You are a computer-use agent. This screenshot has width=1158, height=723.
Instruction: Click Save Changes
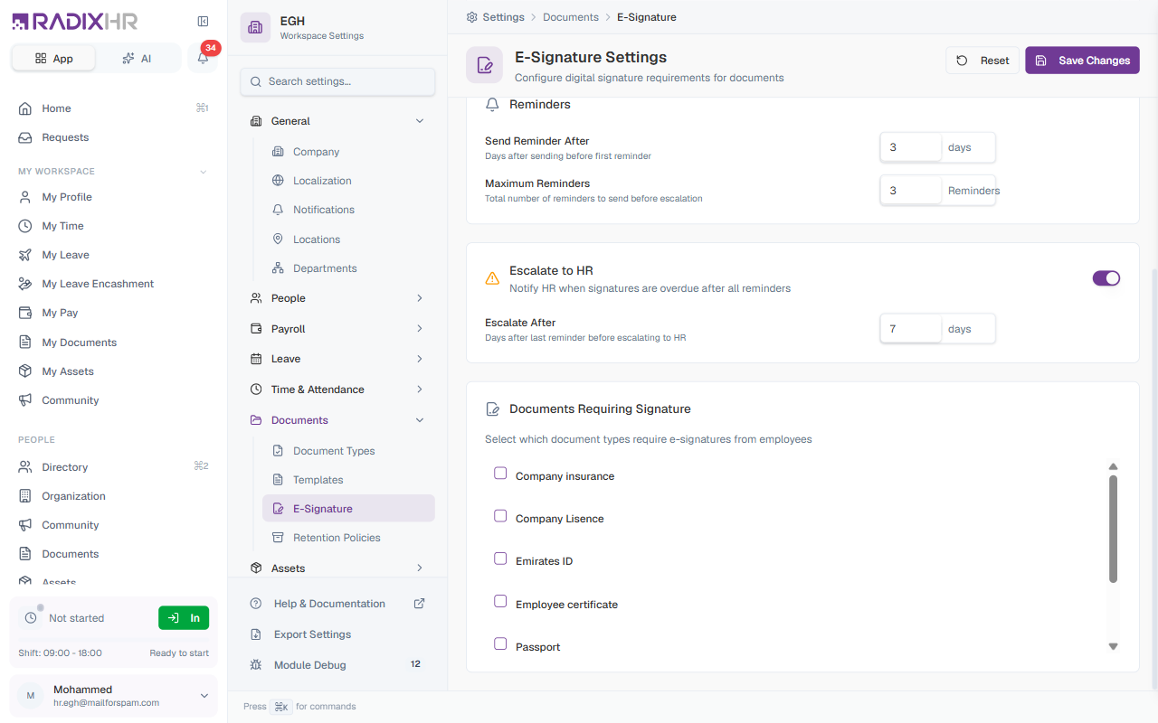[1082, 61]
